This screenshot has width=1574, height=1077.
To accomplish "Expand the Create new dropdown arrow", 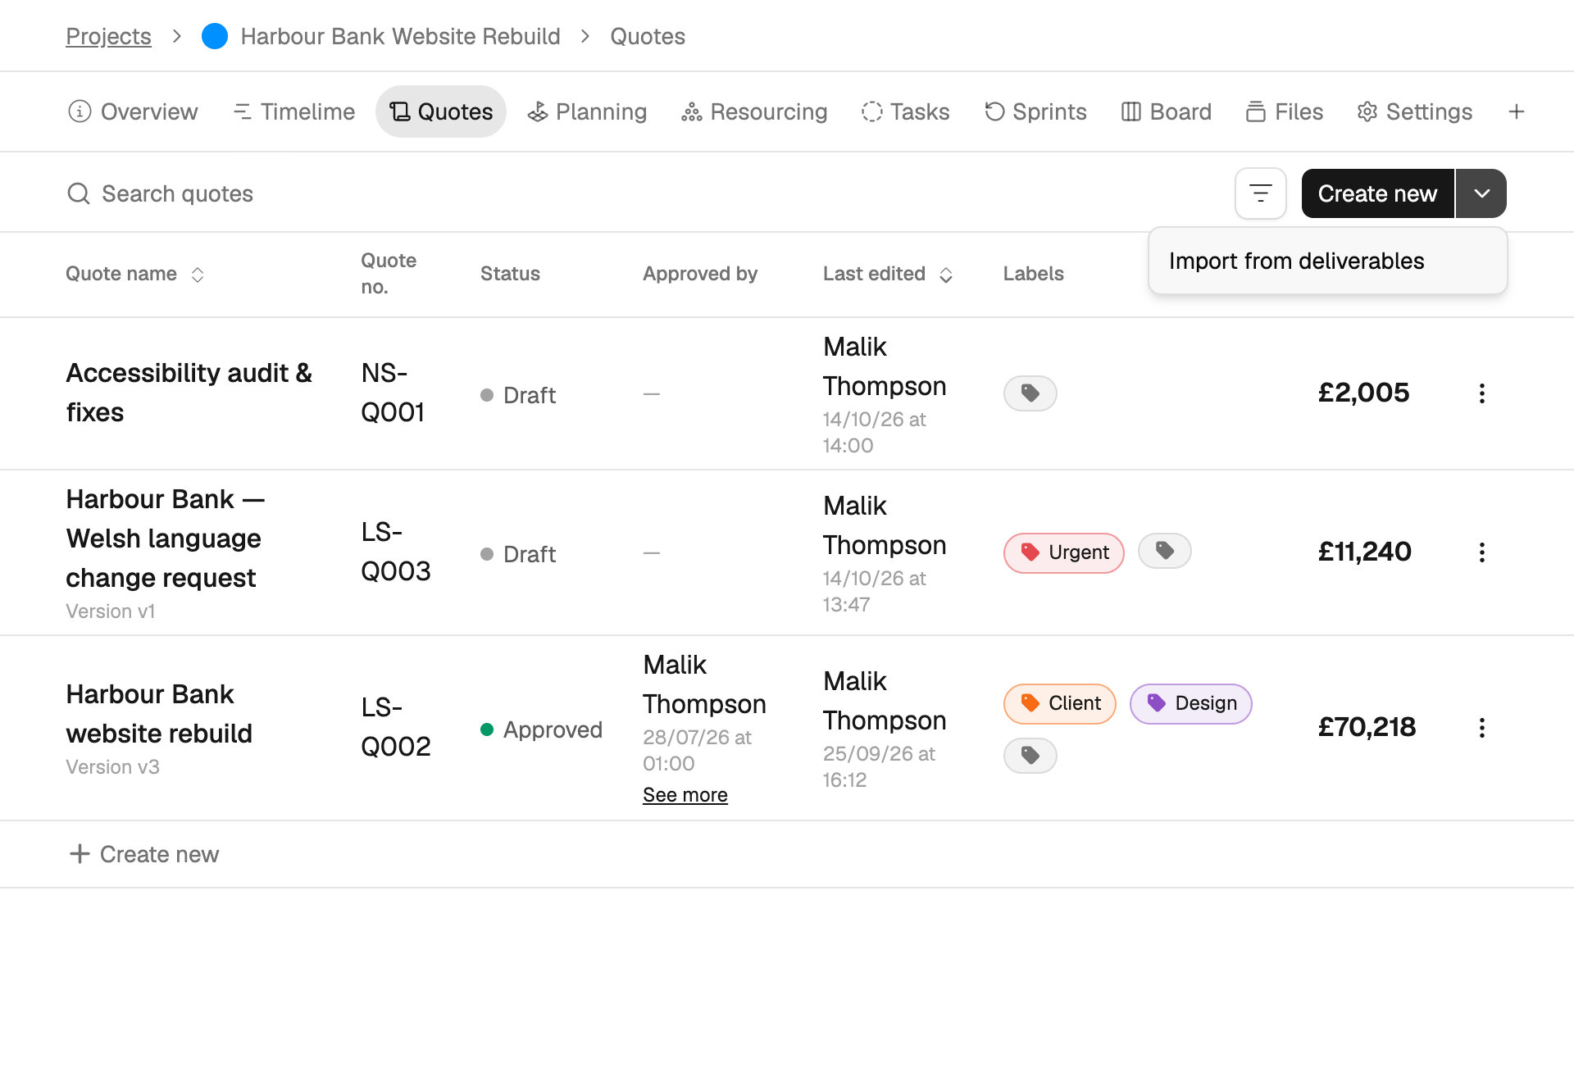I will pyautogui.click(x=1481, y=193).
